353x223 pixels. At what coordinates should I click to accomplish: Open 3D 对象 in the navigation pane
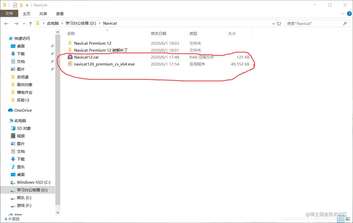[24, 128]
